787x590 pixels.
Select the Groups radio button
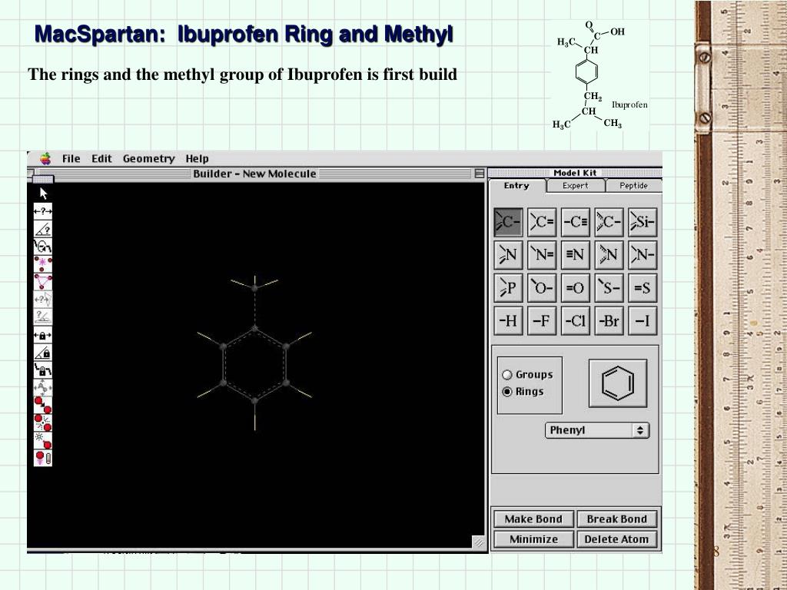pos(507,375)
